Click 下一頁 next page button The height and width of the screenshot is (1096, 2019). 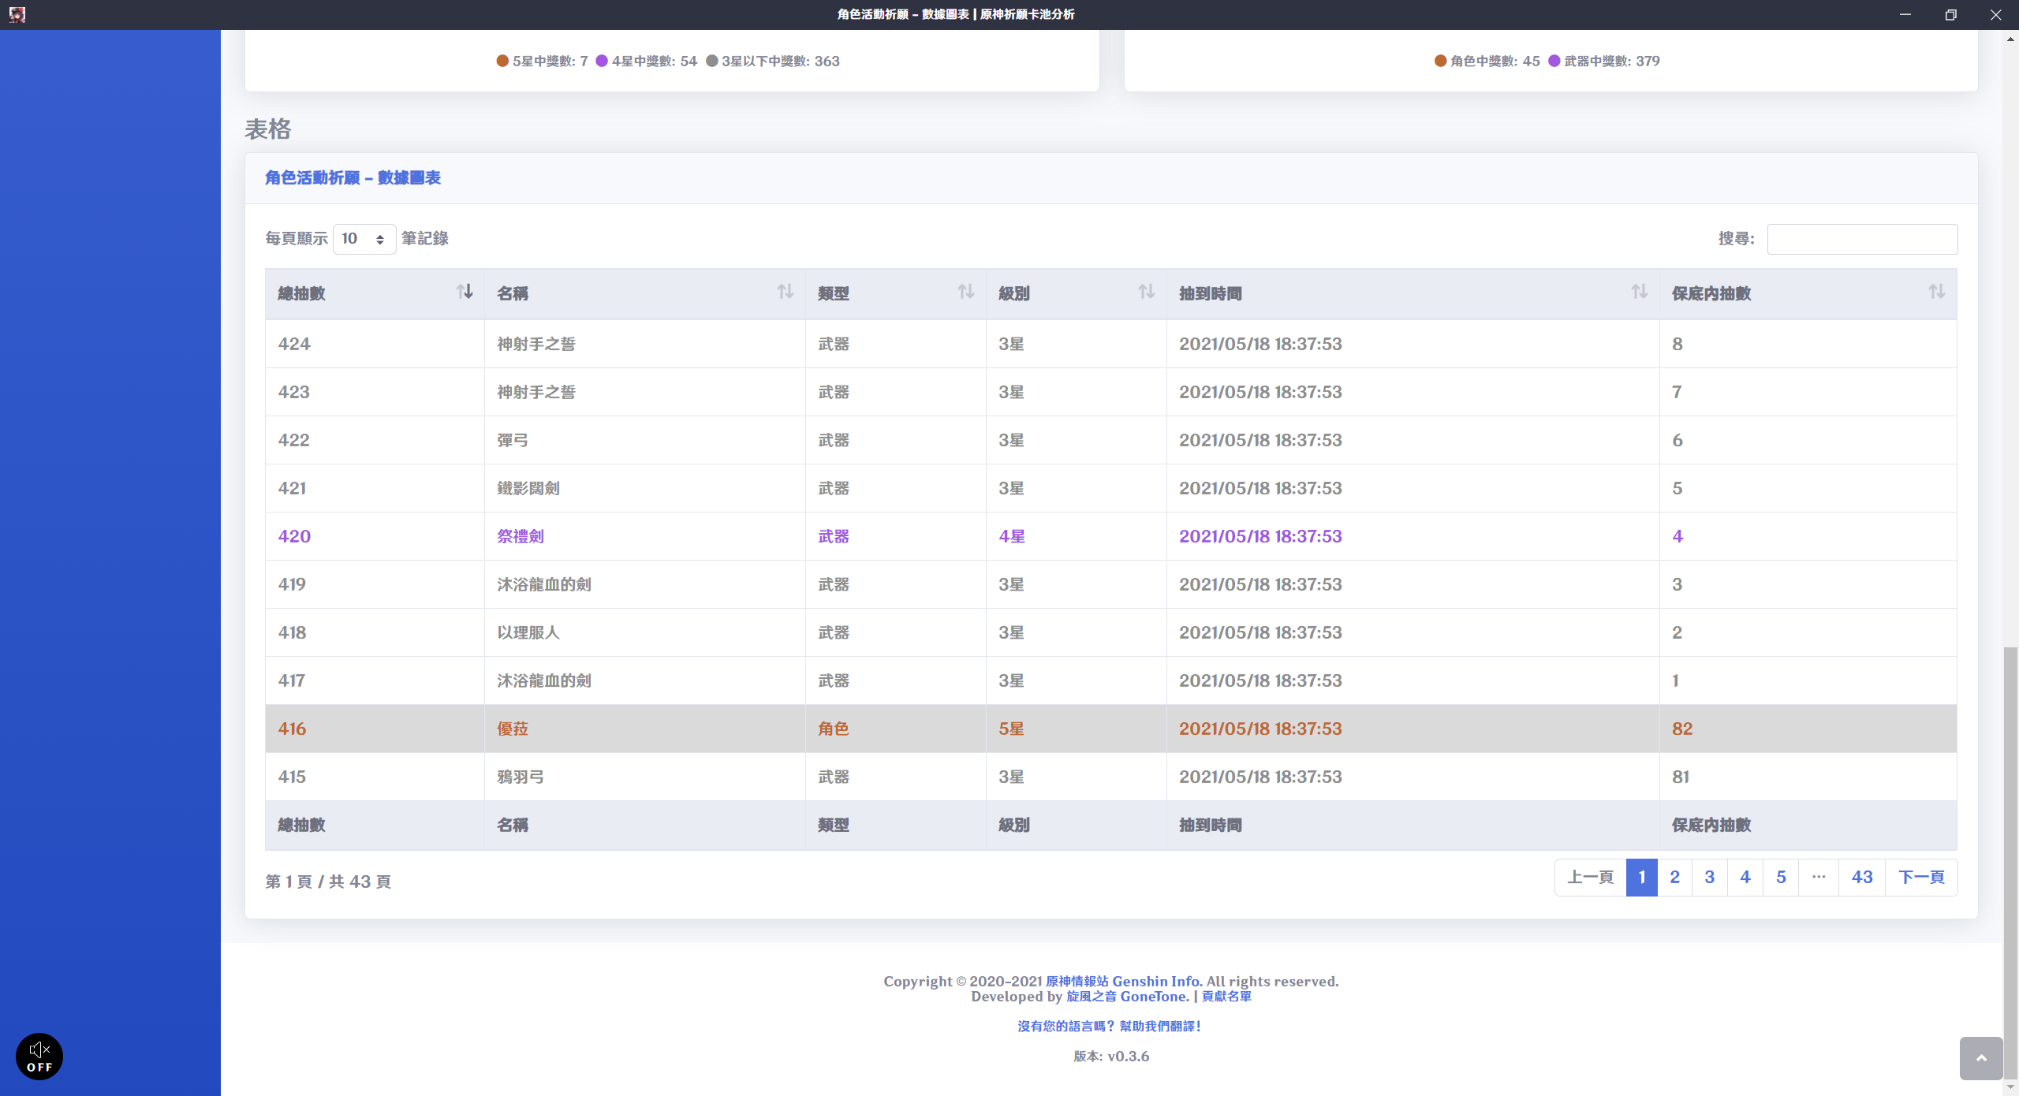click(1921, 878)
